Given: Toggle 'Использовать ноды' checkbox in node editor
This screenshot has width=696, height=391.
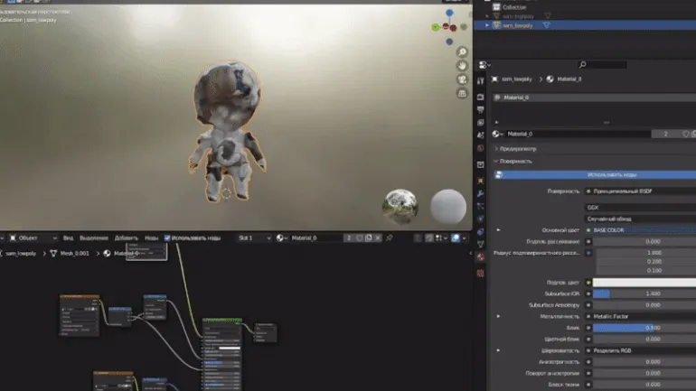Looking at the screenshot, I should pos(167,237).
